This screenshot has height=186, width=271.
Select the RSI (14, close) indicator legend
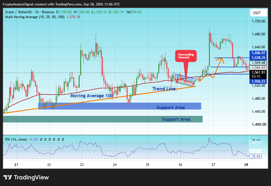(16, 139)
